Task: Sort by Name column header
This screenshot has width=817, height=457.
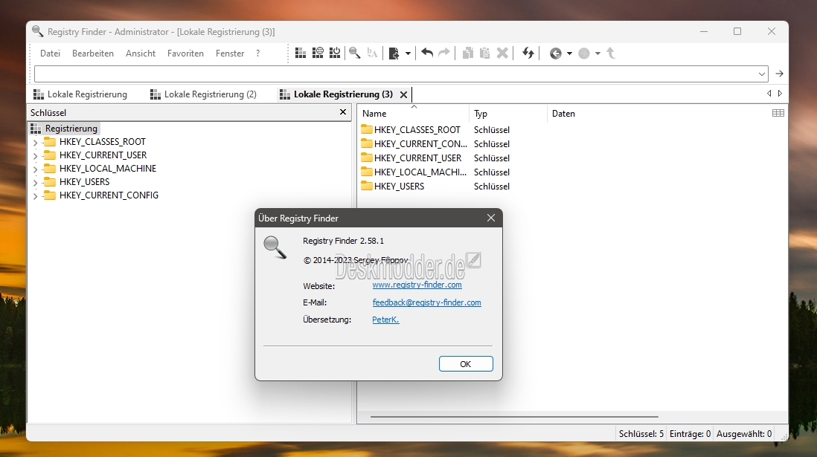Action: tap(413, 114)
